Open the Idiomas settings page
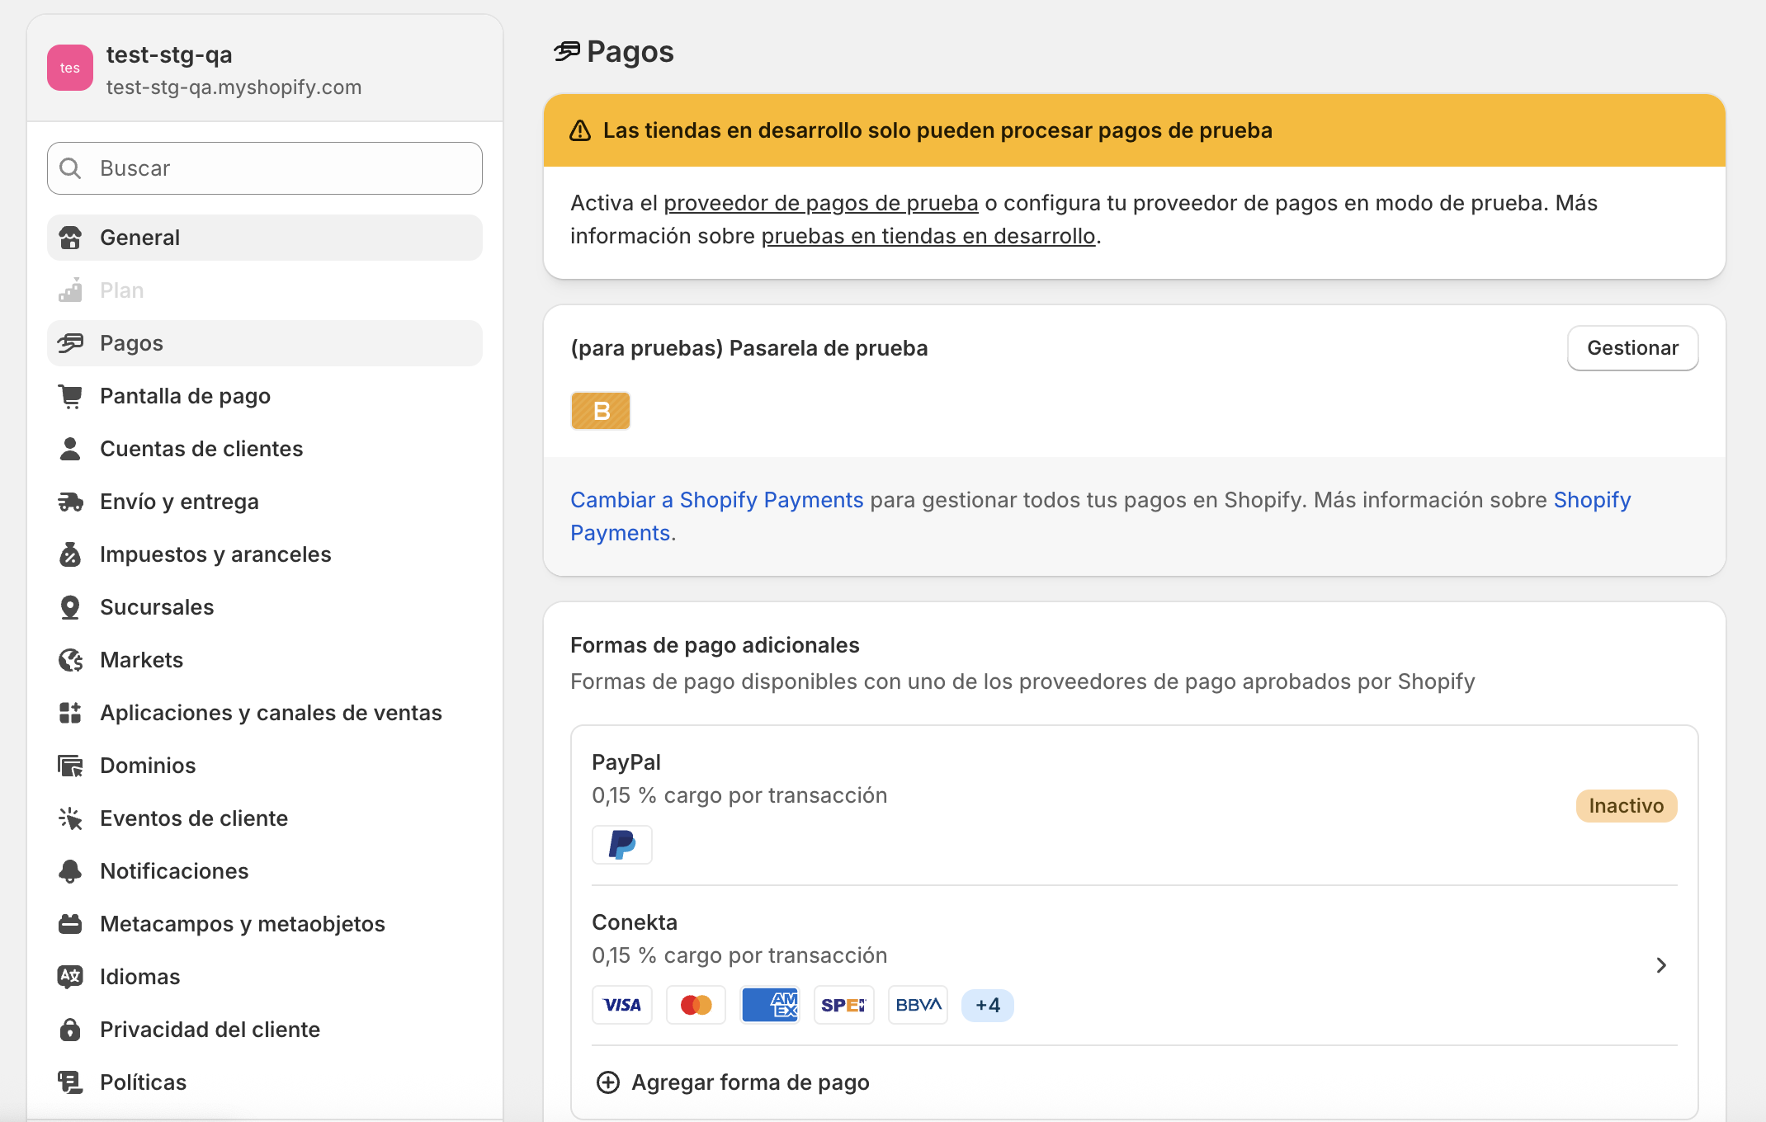 [x=265, y=977]
